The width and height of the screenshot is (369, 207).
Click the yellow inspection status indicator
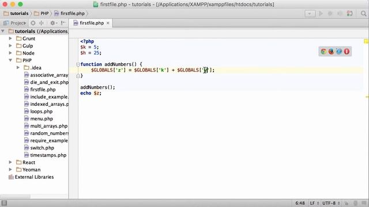[x=366, y=41]
